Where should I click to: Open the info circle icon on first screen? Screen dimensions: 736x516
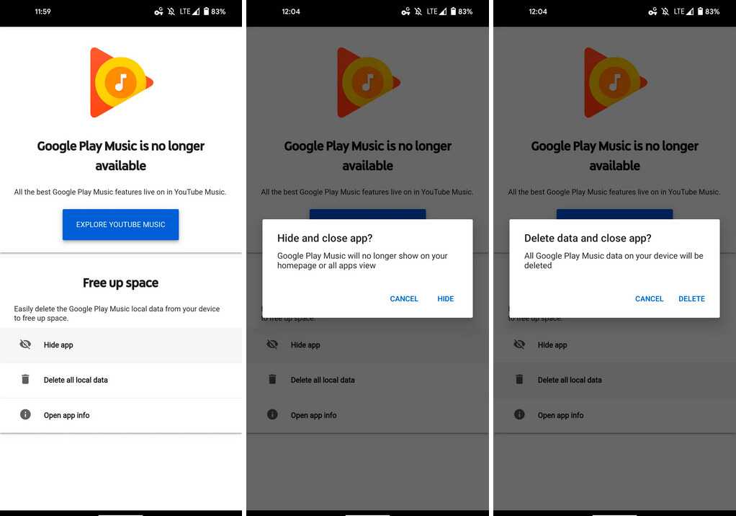tap(25, 414)
